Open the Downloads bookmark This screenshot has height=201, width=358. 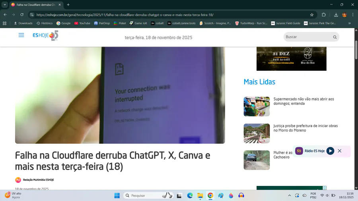(x=23, y=23)
